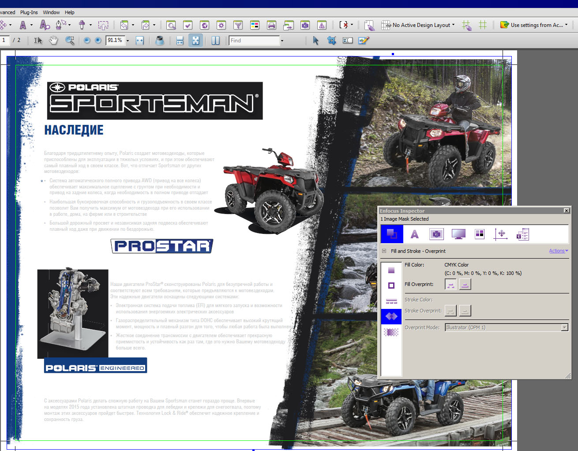Click the edit design grid icon
578x451 pixels.
[466, 25]
